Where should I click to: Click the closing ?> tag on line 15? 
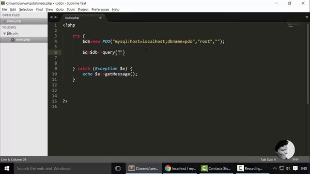pos(65,101)
